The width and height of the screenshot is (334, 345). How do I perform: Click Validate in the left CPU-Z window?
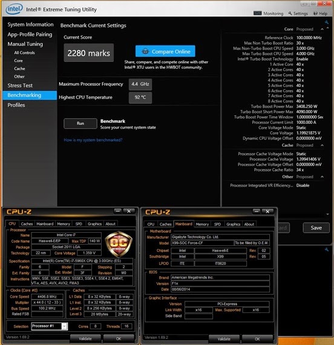pos(85,338)
